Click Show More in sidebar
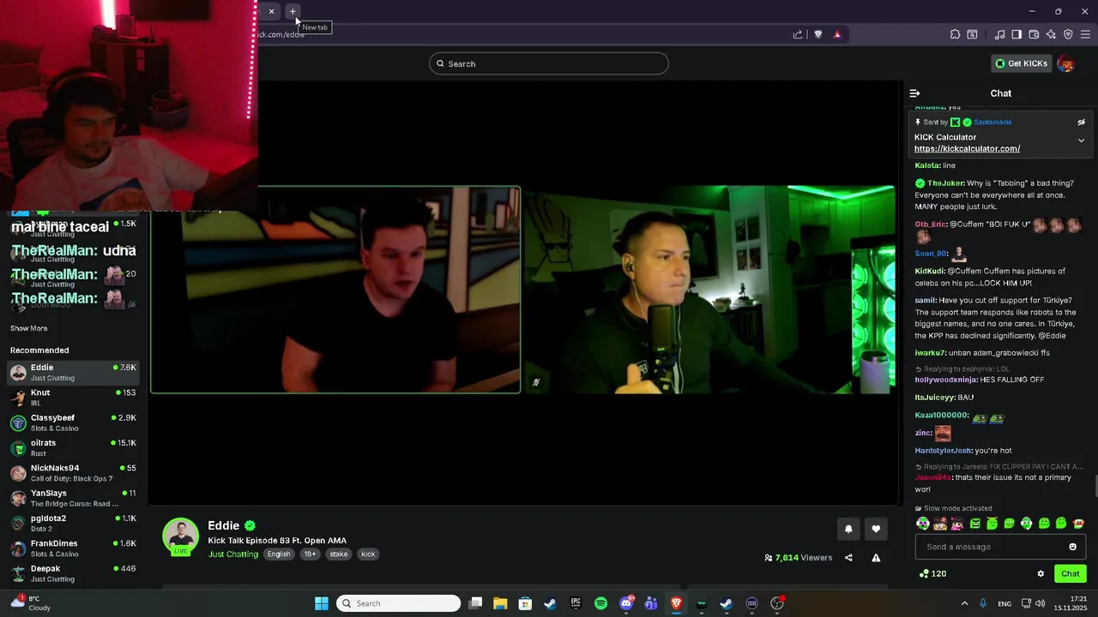The width and height of the screenshot is (1098, 617). click(x=29, y=328)
